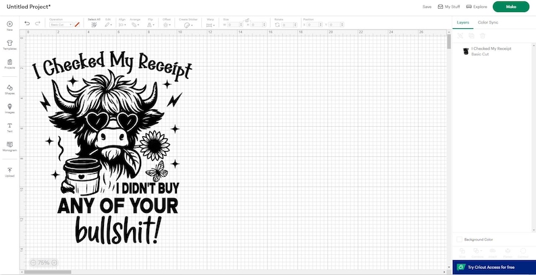
Task: Click the green Make button
Action: [x=511, y=7]
